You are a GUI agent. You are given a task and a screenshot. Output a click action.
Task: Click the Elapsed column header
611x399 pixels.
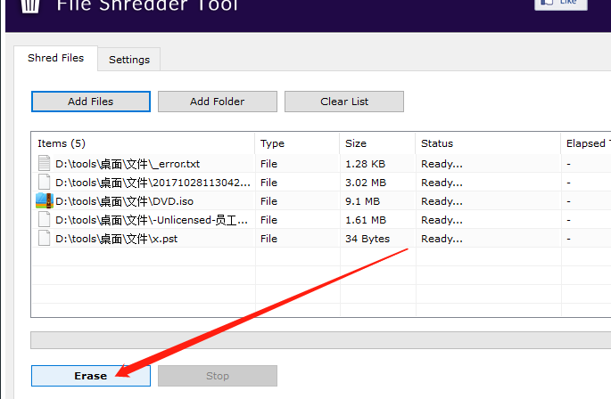tap(586, 143)
